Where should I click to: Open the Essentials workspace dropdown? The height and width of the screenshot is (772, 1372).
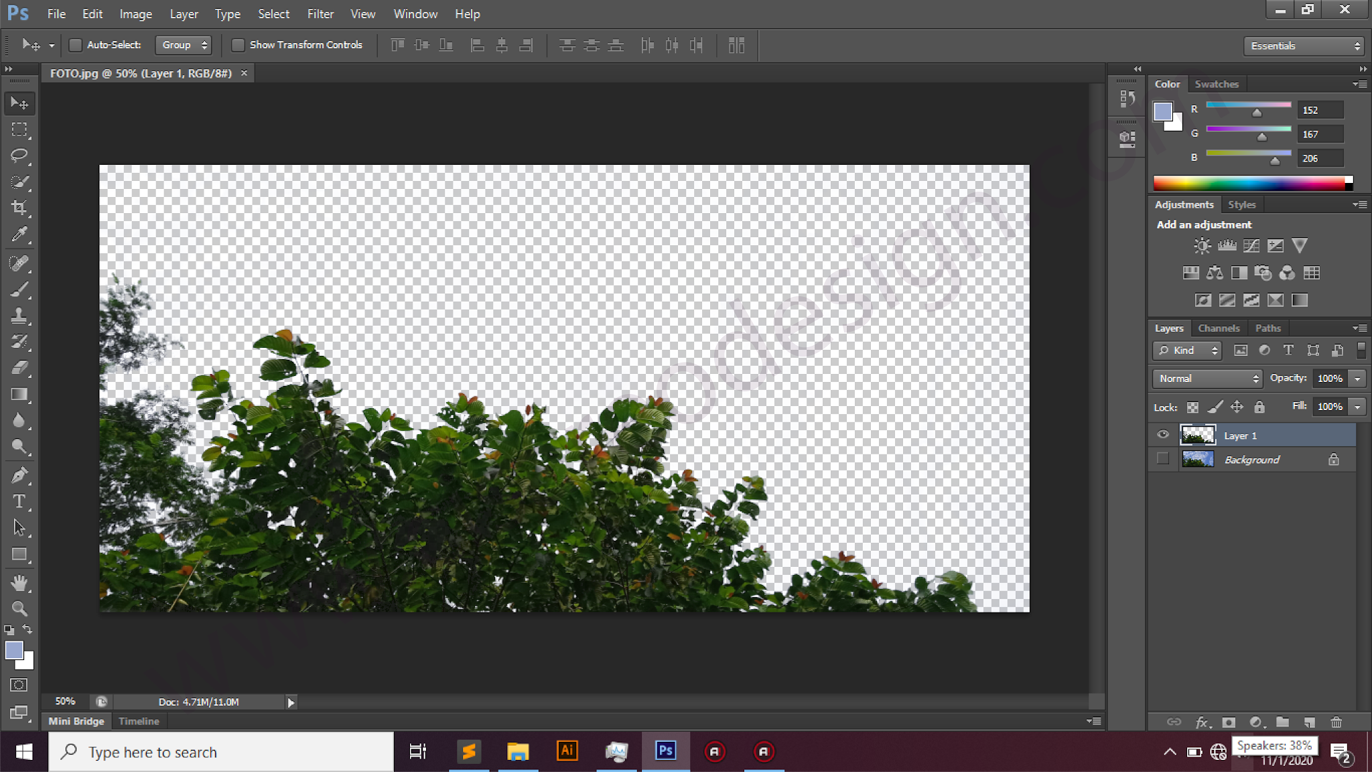(1302, 46)
